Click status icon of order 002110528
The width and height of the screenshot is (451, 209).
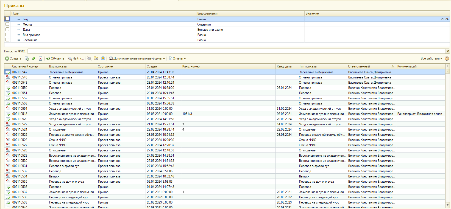point(8,150)
